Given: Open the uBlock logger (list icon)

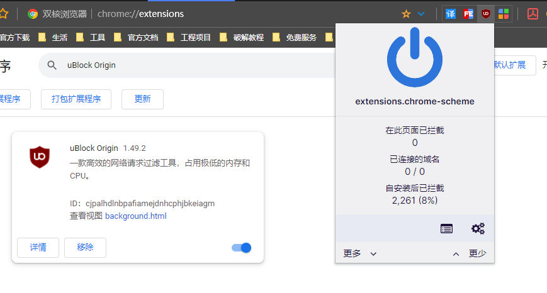Looking at the screenshot, I should pyautogui.click(x=446, y=229).
